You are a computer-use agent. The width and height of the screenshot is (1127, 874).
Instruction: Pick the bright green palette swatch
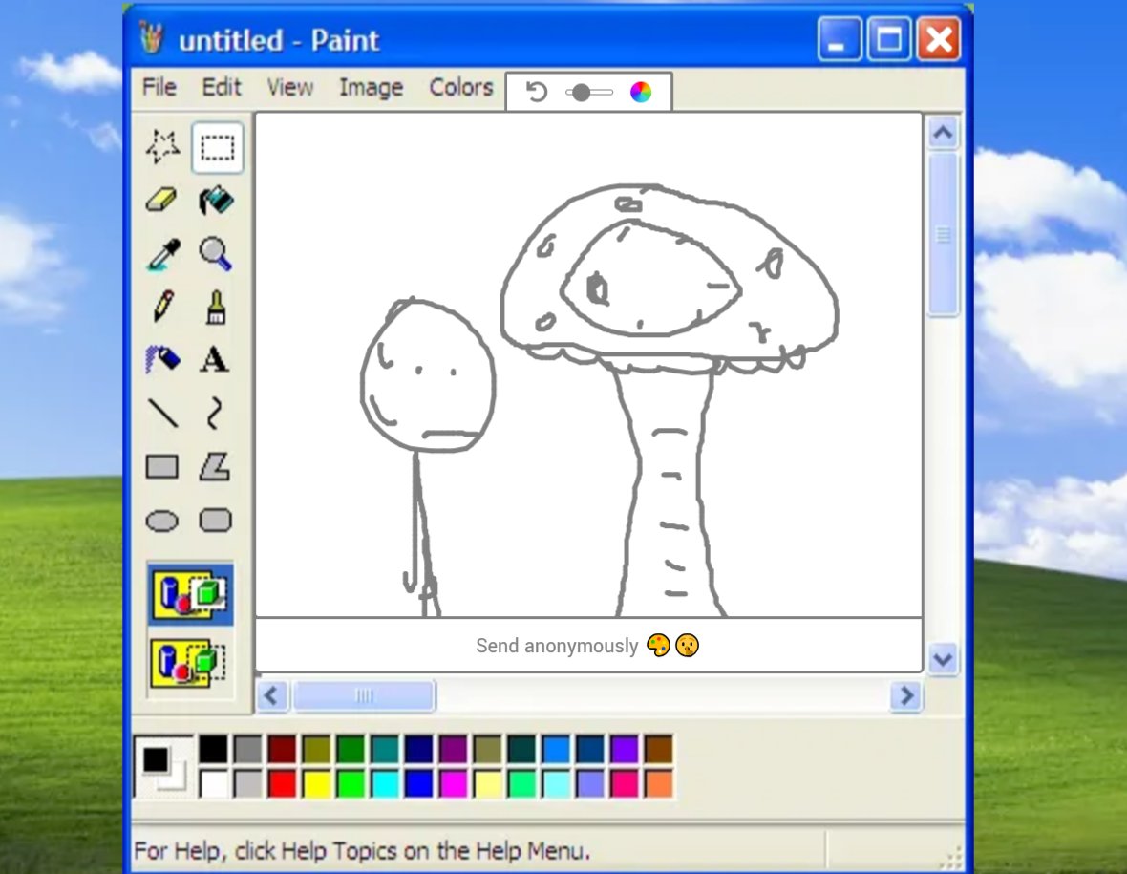pos(351,783)
